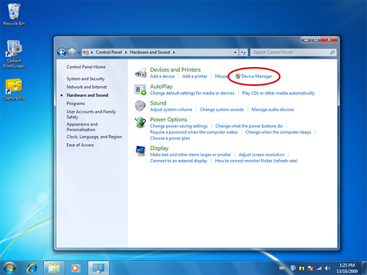Open the Power Options heading
Viewport: 367px width, 275px height.
pyautogui.click(x=168, y=119)
